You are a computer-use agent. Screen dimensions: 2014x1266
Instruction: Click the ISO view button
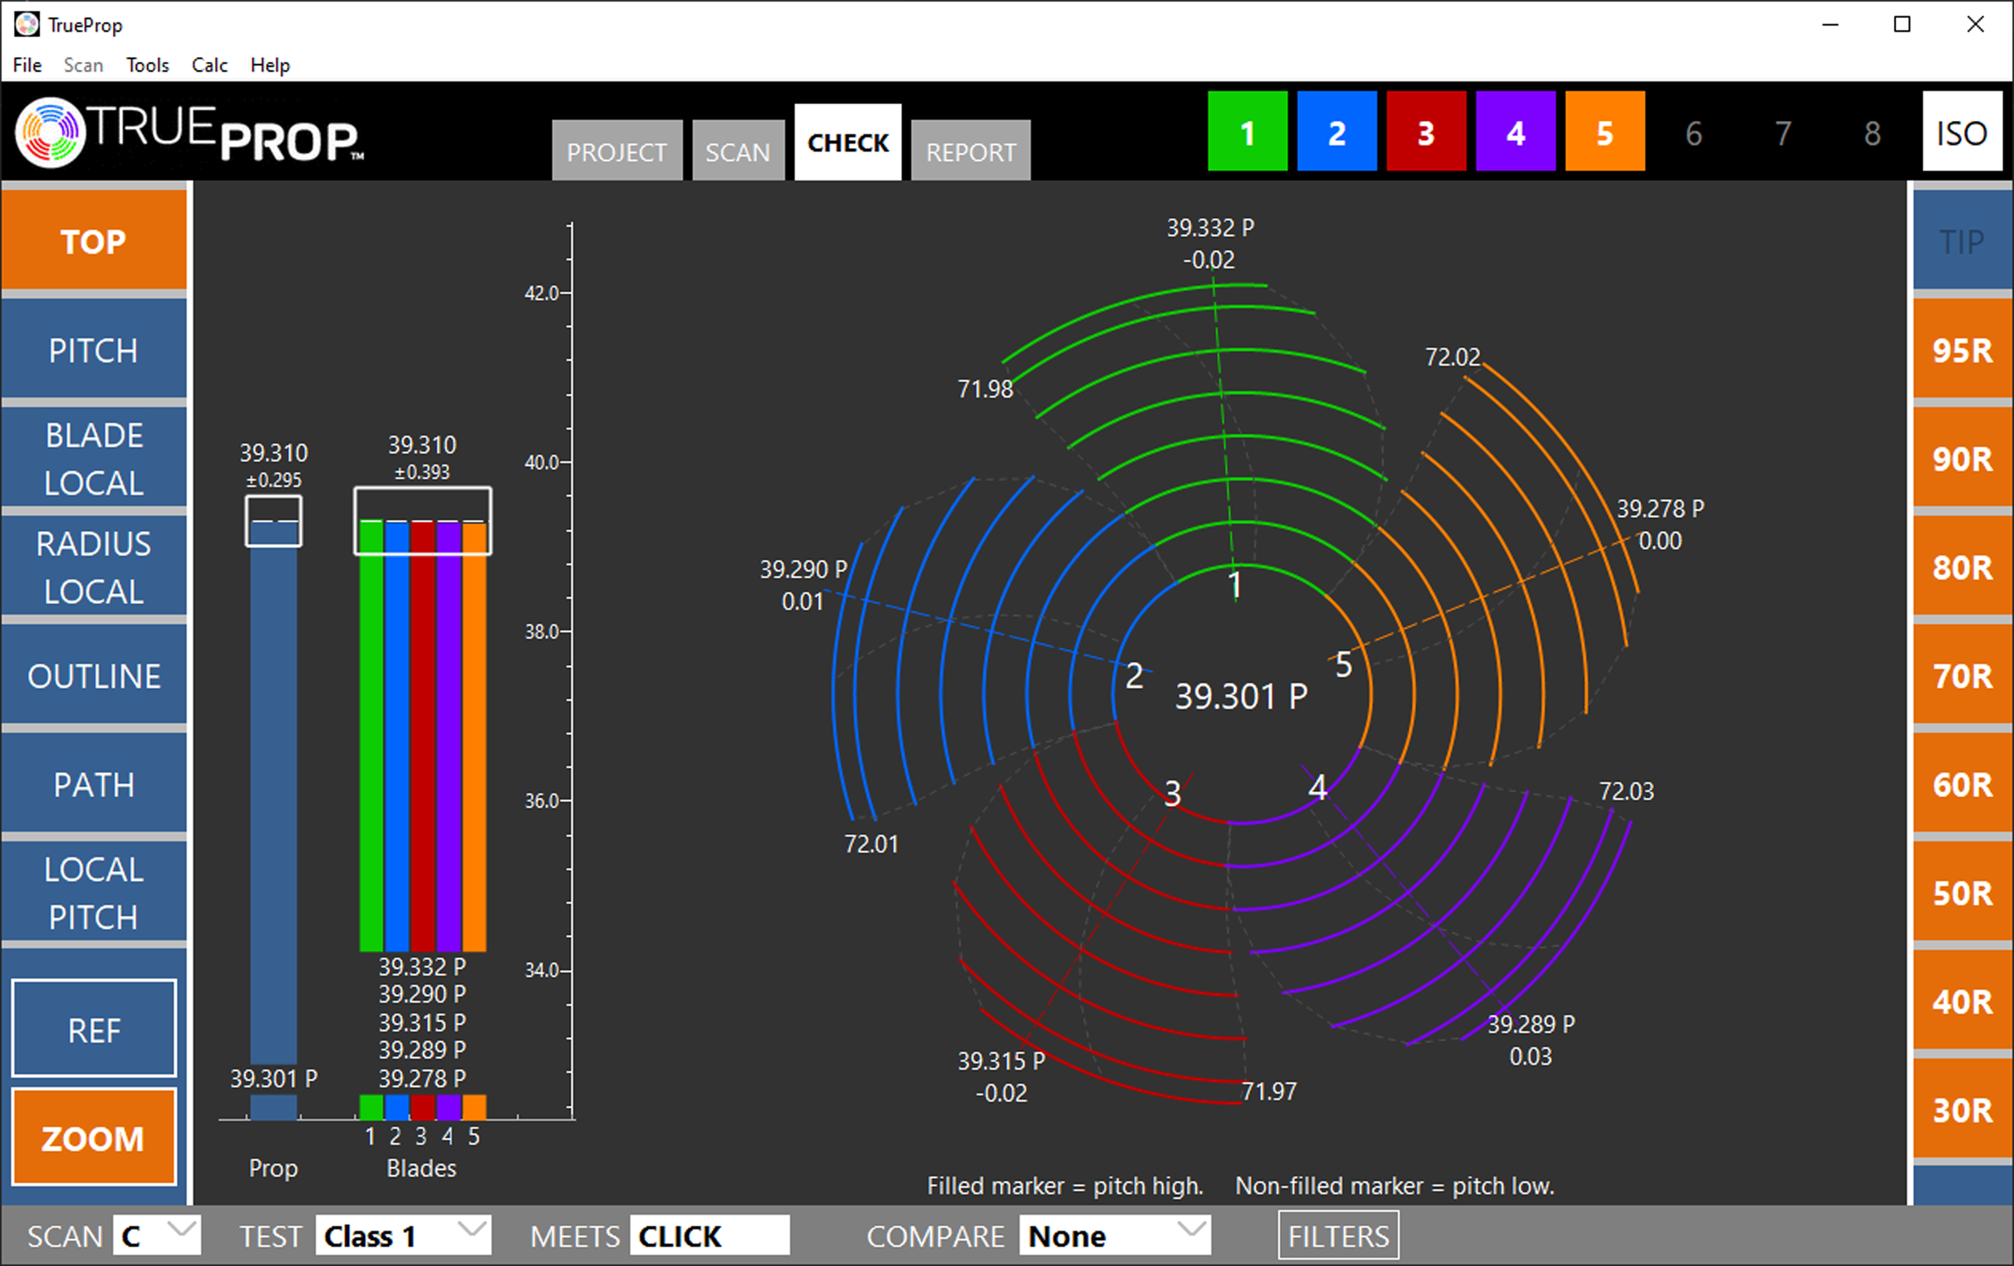tap(1960, 132)
